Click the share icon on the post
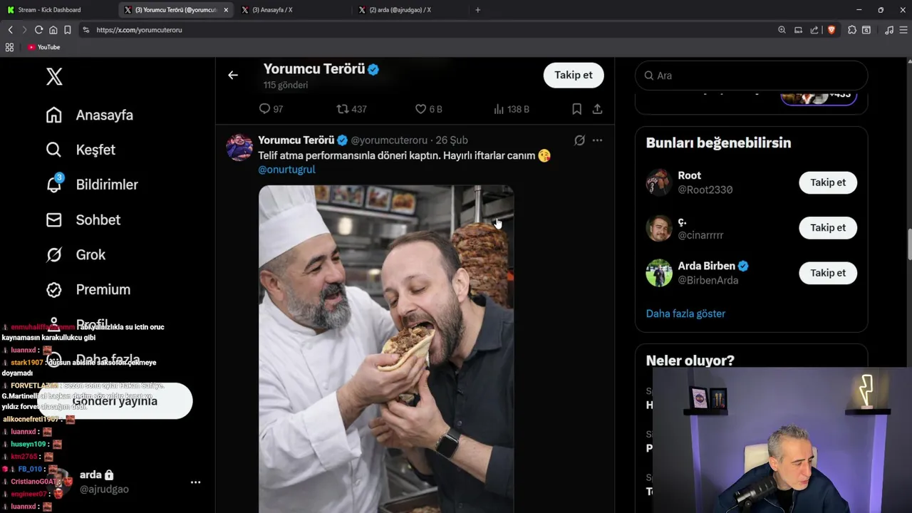The width and height of the screenshot is (912, 513). tap(597, 109)
